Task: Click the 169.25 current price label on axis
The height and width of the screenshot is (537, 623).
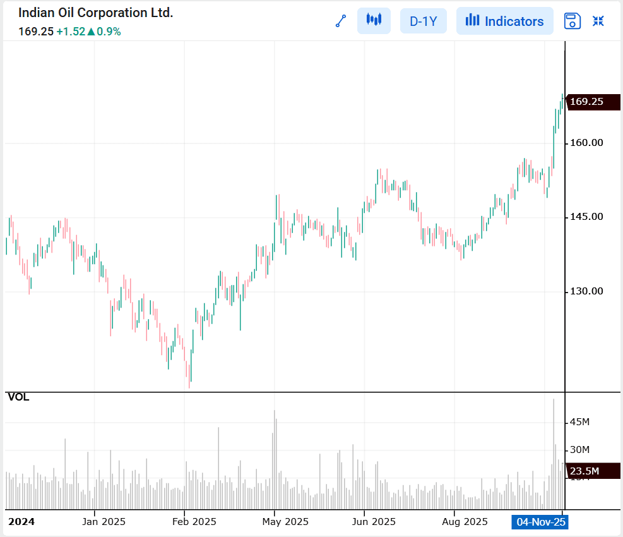Action: (593, 102)
